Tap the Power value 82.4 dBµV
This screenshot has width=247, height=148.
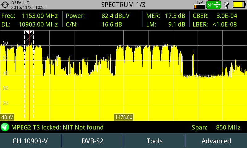pyautogui.click(x=115, y=16)
